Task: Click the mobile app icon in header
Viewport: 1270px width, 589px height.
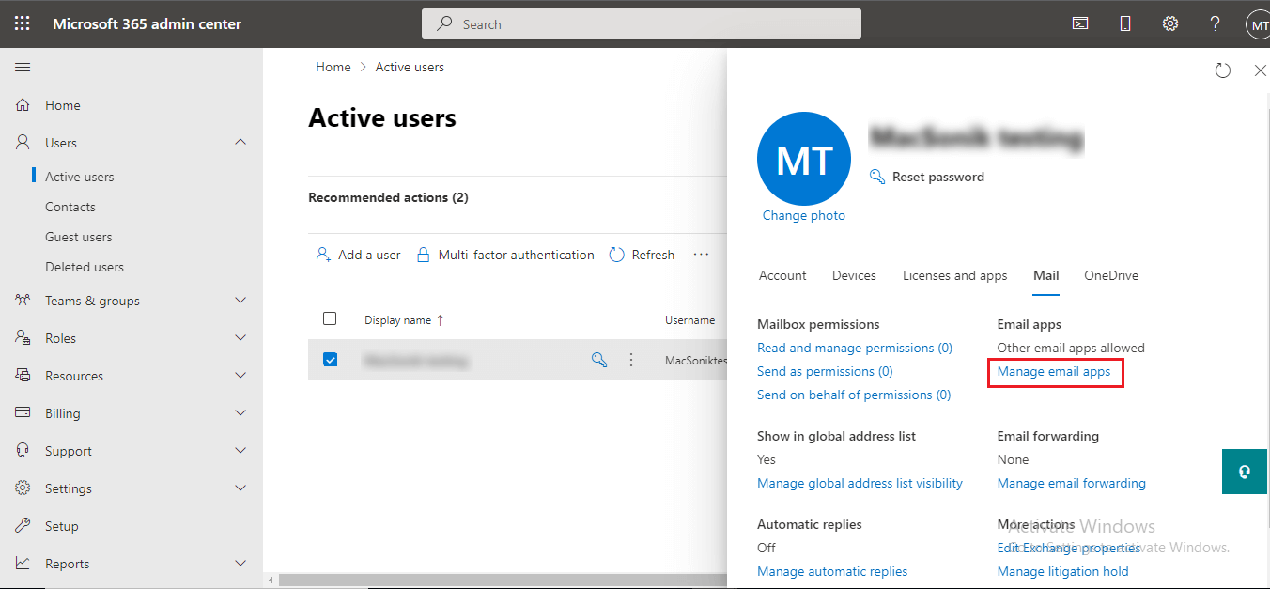Action: tap(1125, 23)
